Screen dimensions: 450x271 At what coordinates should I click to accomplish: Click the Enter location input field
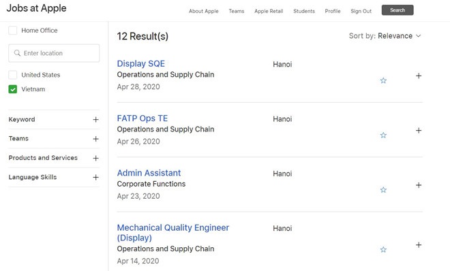click(54, 53)
